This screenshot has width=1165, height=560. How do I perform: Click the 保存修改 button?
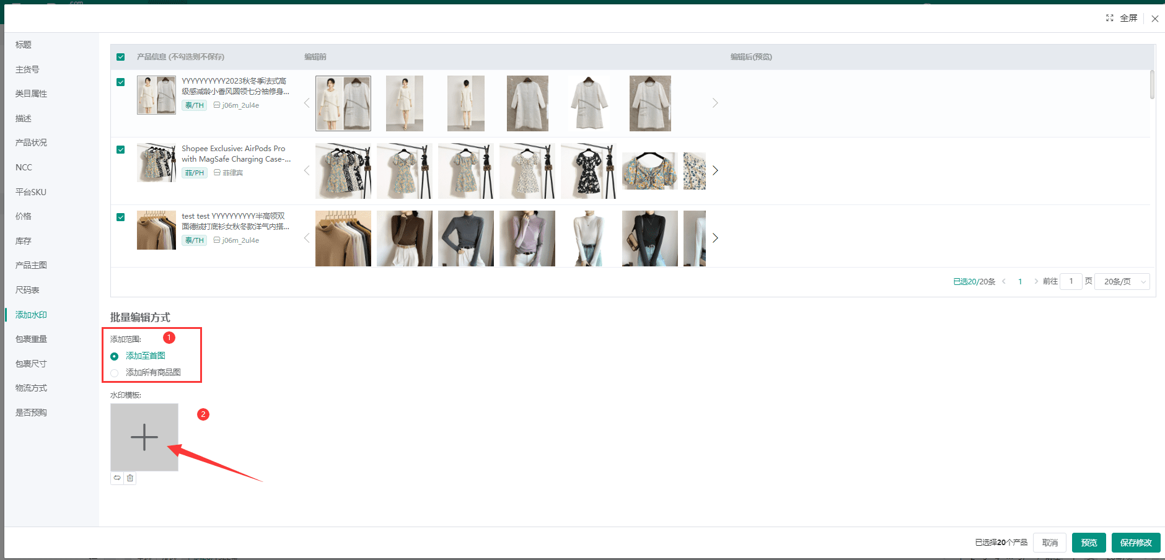tap(1135, 543)
